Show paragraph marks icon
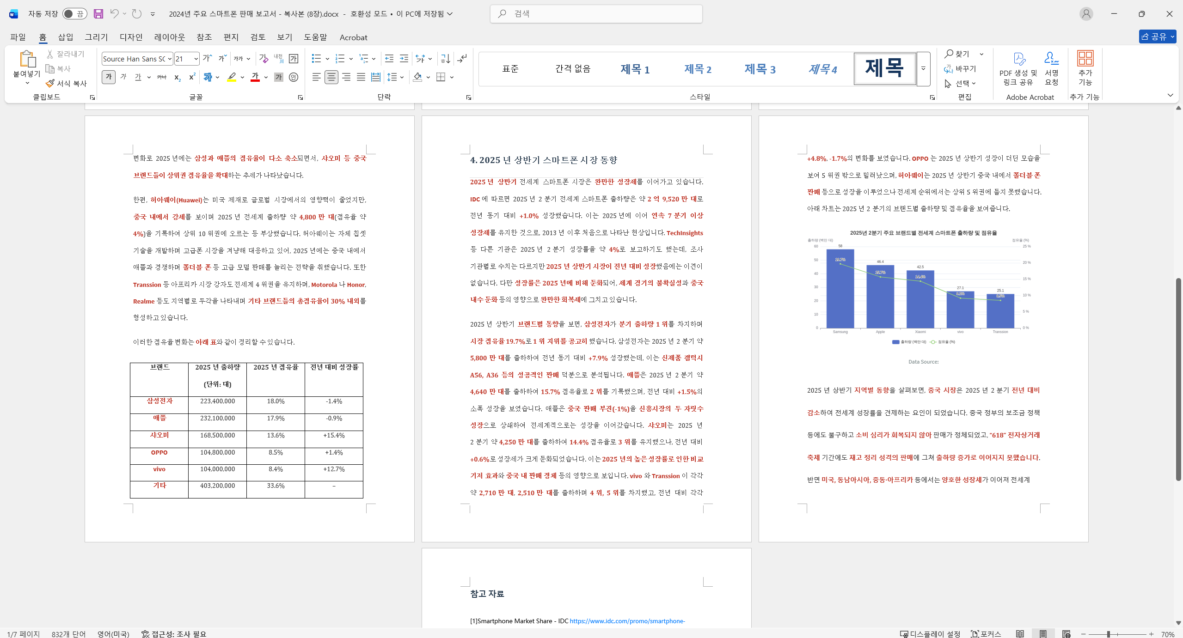Screen dimensions: 1183x638 [x=462, y=59]
